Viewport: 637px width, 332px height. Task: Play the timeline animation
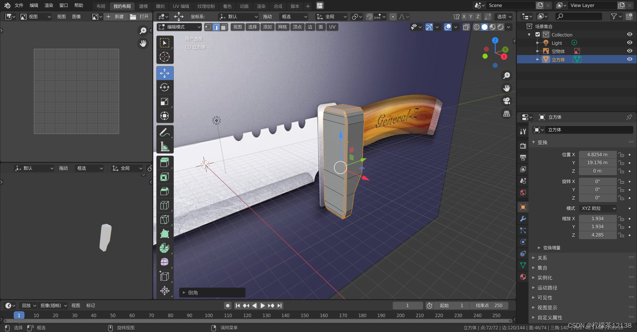[263, 305]
